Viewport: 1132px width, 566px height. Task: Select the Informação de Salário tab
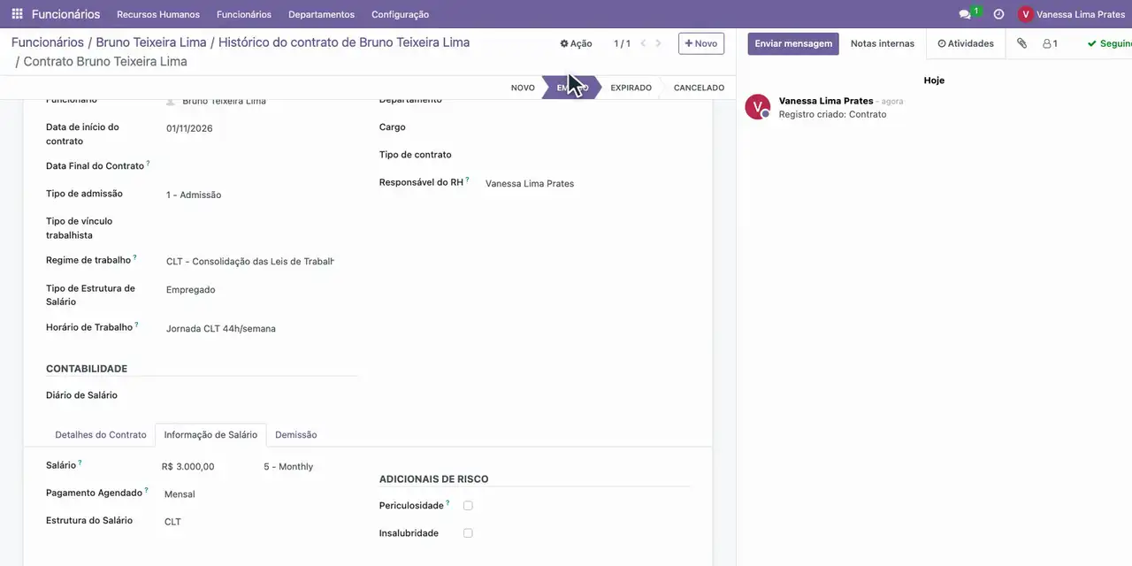point(210,435)
